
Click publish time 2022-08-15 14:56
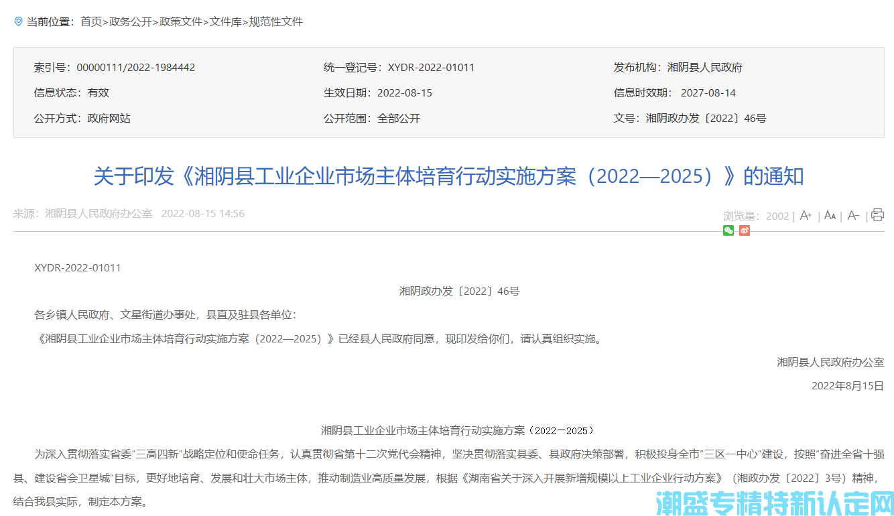pos(203,214)
